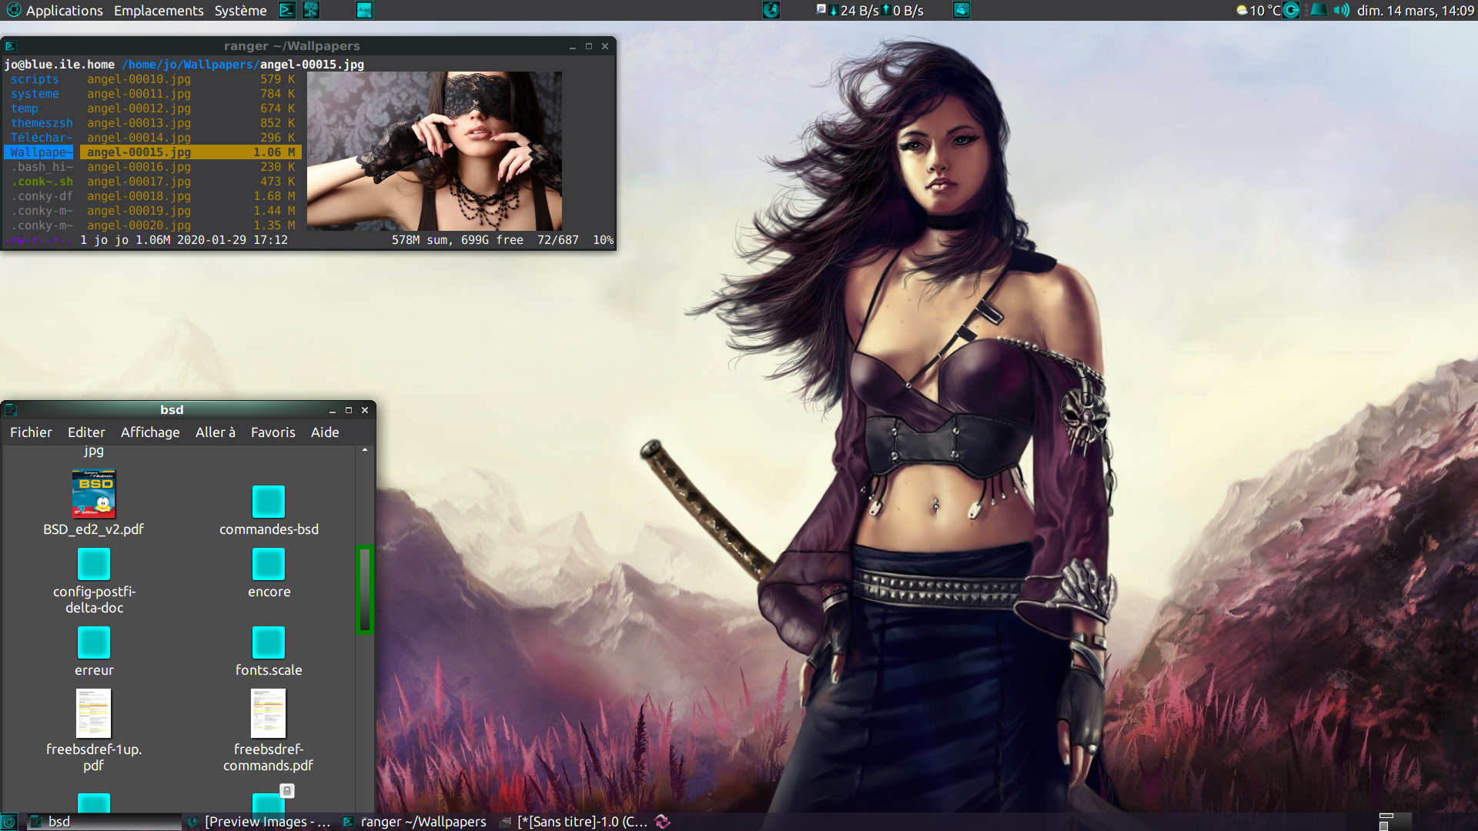Open the Système menu
This screenshot has width=1478, height=831.
point(240,10)
